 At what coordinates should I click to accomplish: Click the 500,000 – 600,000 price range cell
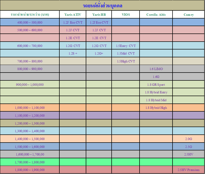coord(30,30)
